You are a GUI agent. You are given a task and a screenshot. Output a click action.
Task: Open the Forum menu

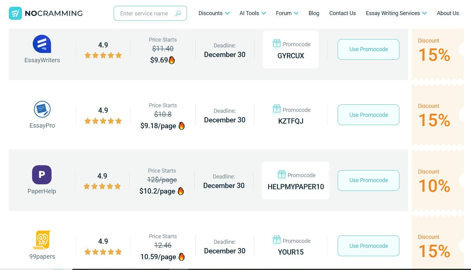coord(287,13)
